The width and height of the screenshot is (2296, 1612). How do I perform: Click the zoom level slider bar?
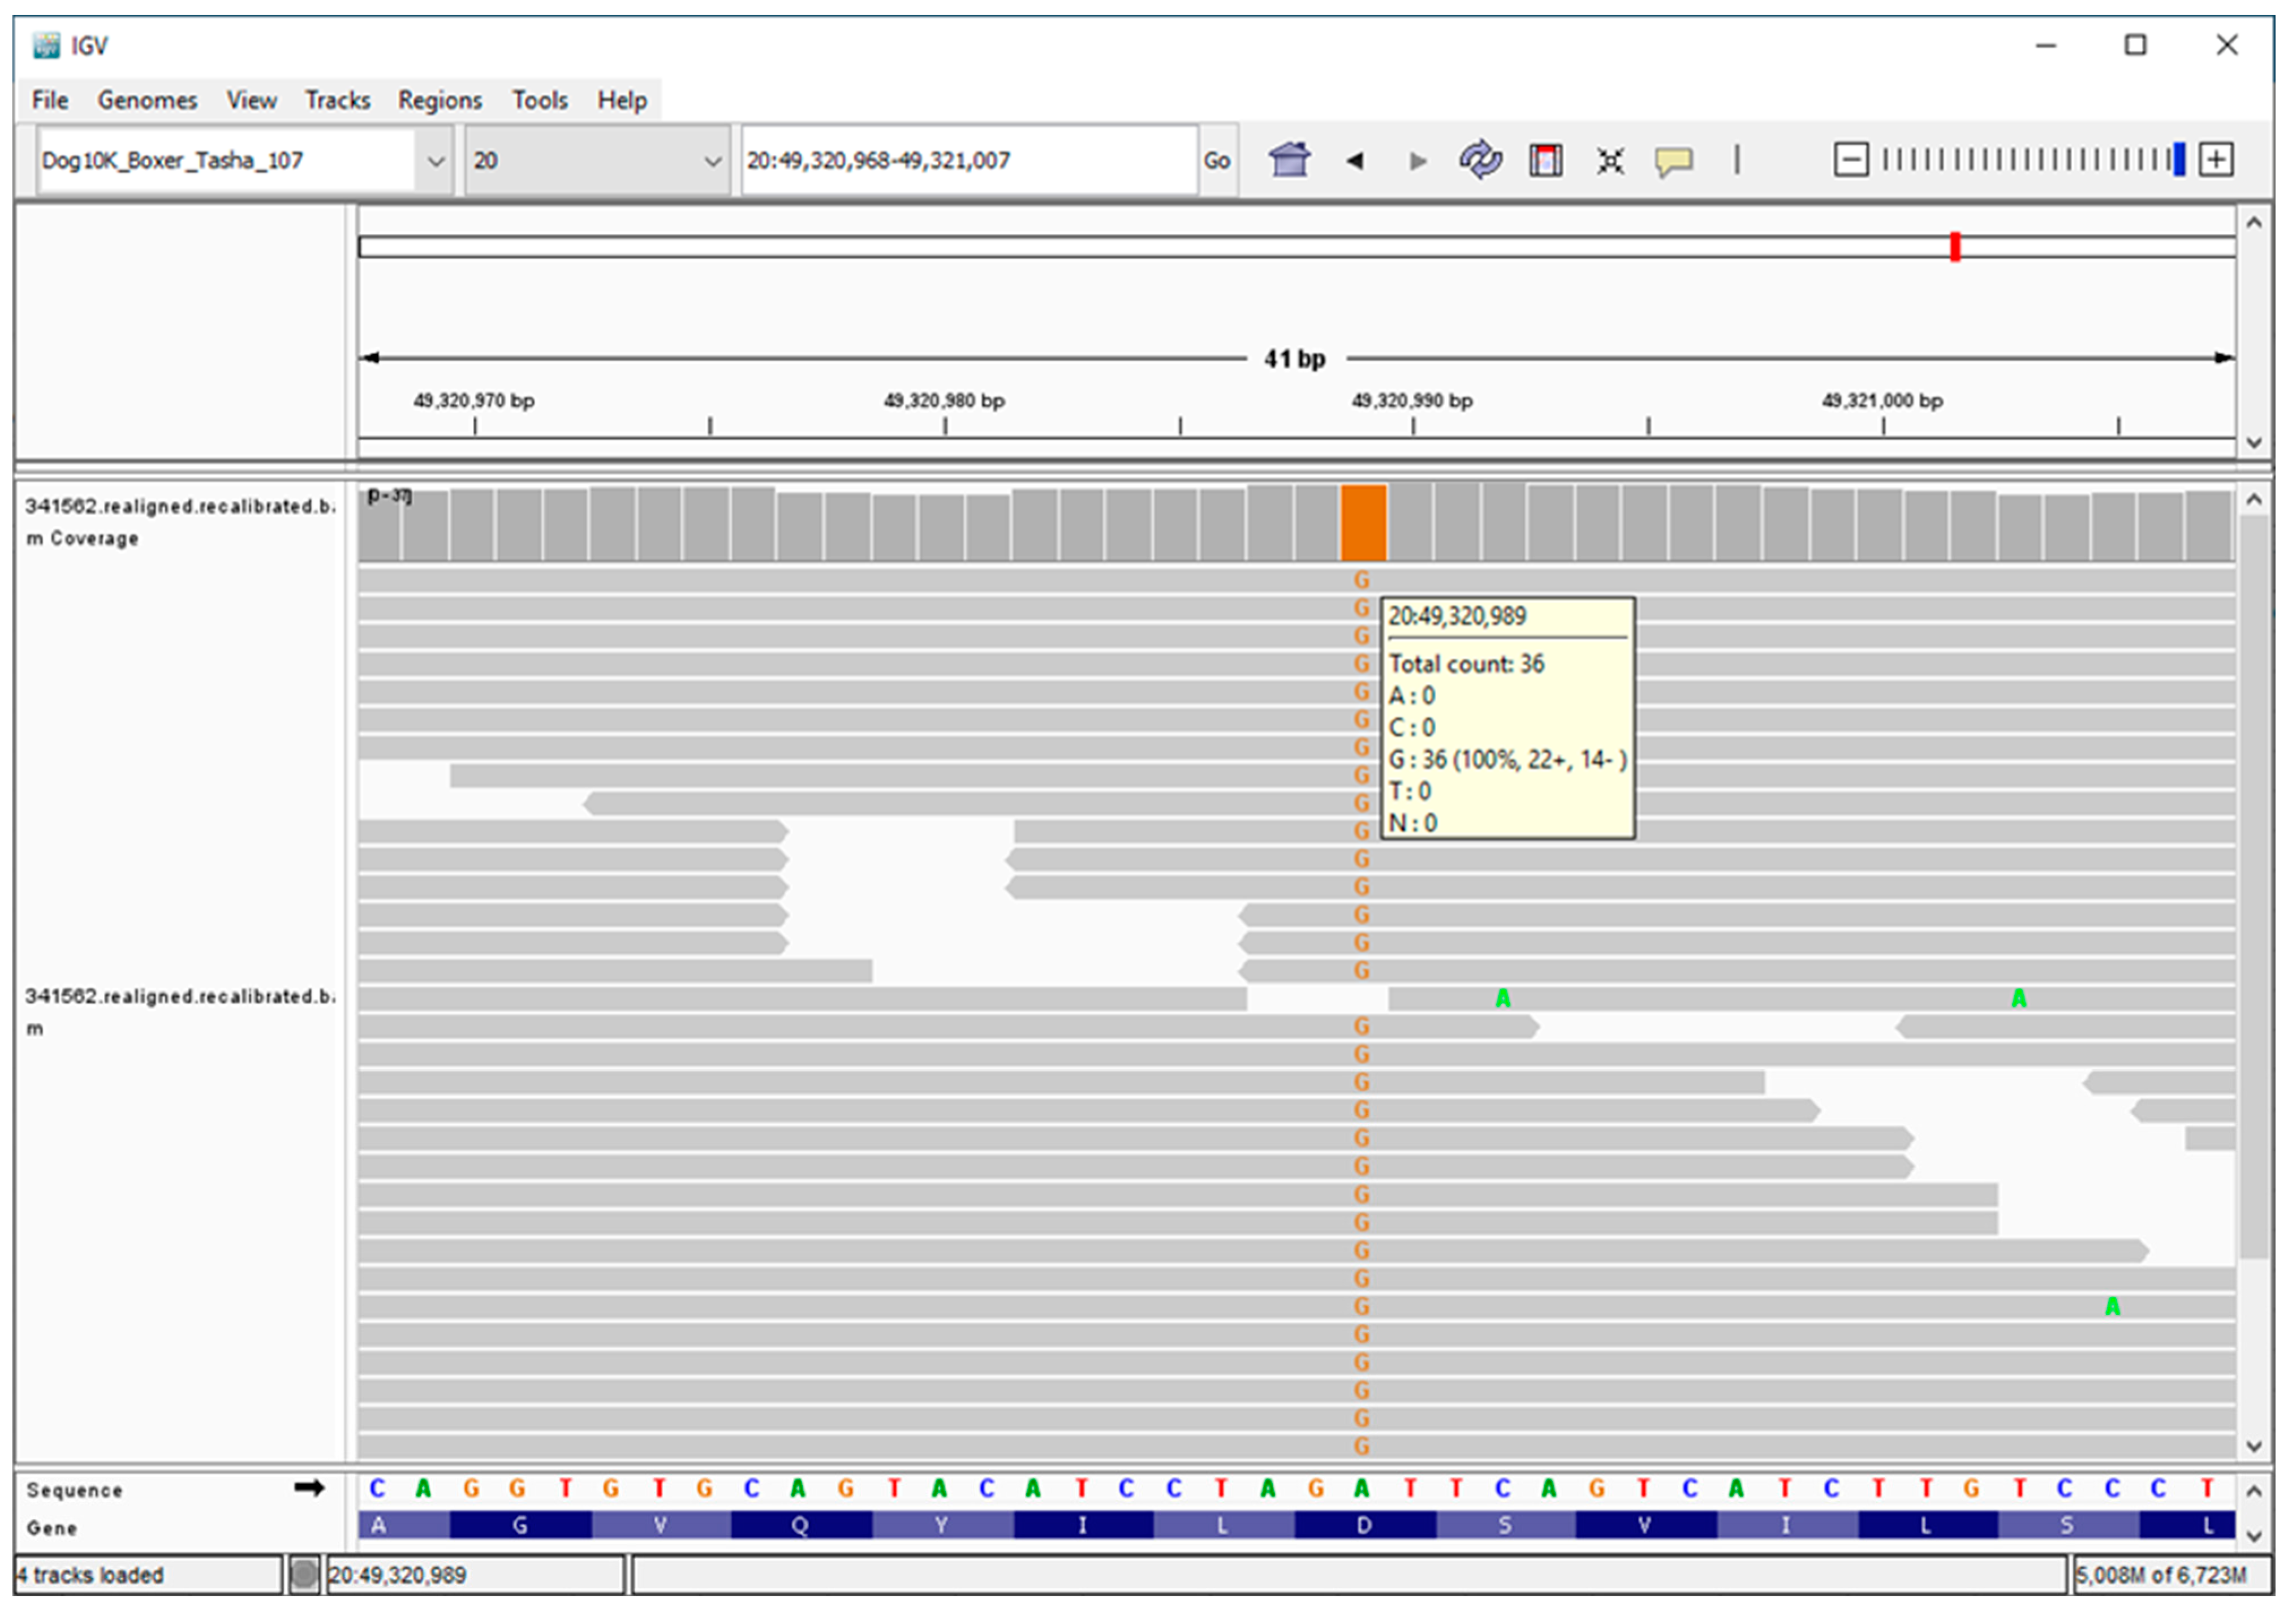2030,160
